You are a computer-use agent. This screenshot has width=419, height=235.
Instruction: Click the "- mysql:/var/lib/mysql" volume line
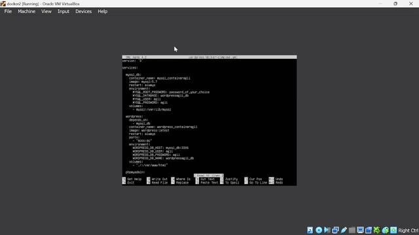152,110
